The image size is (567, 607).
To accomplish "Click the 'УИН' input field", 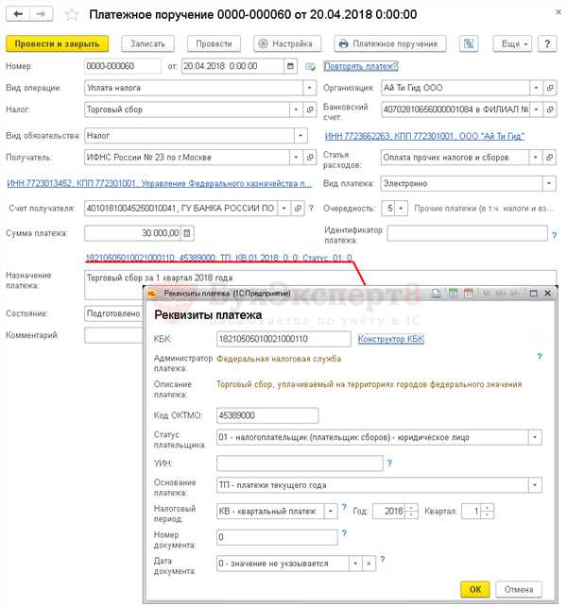I will click(x=300, y=464).
